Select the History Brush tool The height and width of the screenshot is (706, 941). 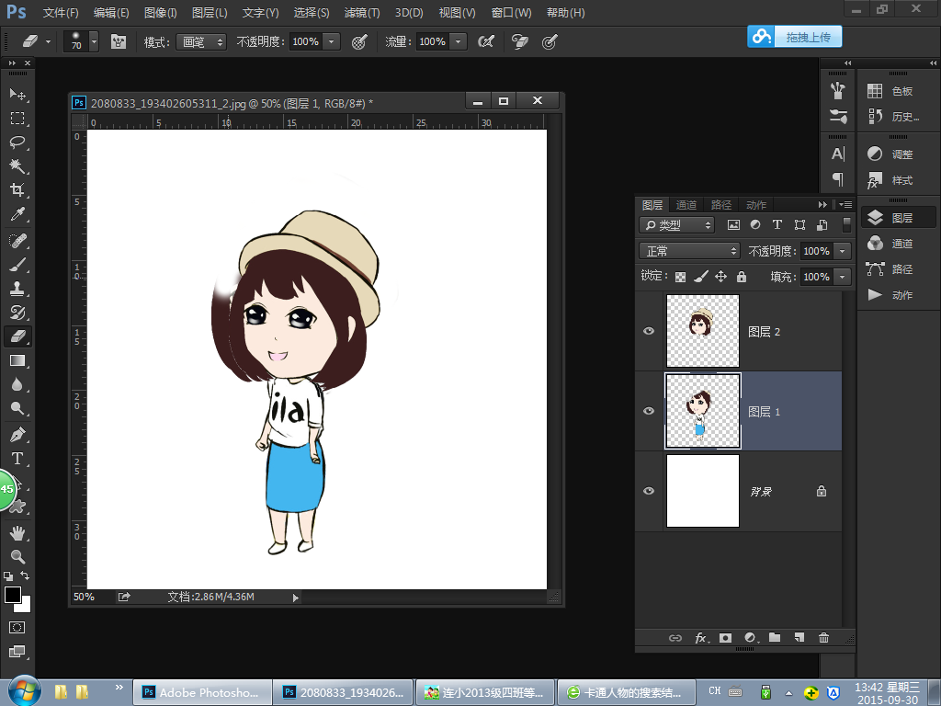[17, 313]
